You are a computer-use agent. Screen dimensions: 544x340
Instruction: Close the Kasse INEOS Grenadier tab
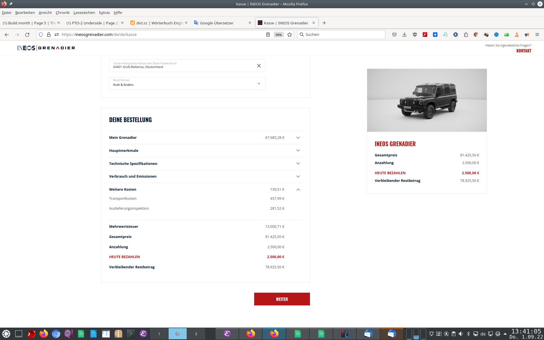(314, 23)
